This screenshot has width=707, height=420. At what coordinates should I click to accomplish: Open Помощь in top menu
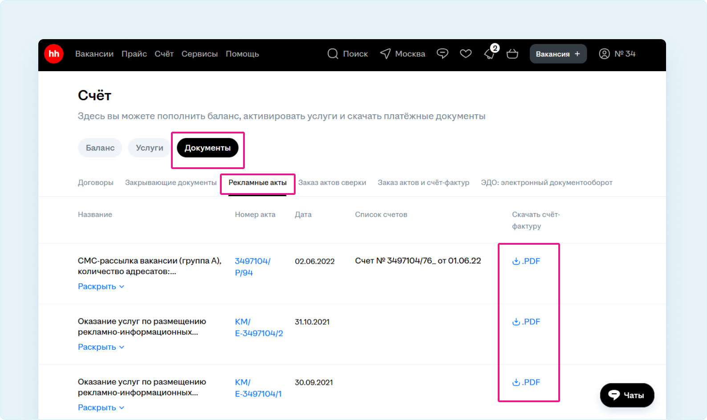pos(242,54)
